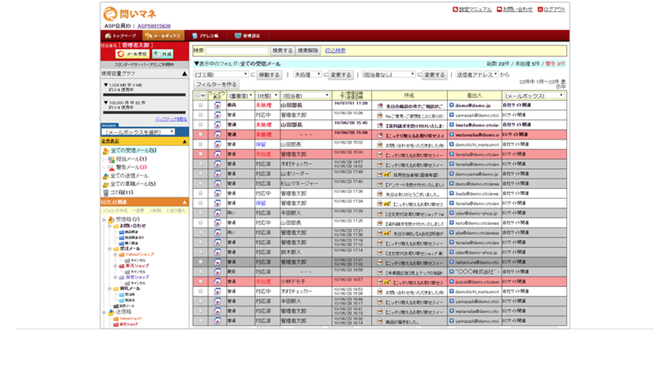The width and height of the screenshot is (670, 375).
Task: Click the メール受信 receive mail button
Action: coord(132,54)
